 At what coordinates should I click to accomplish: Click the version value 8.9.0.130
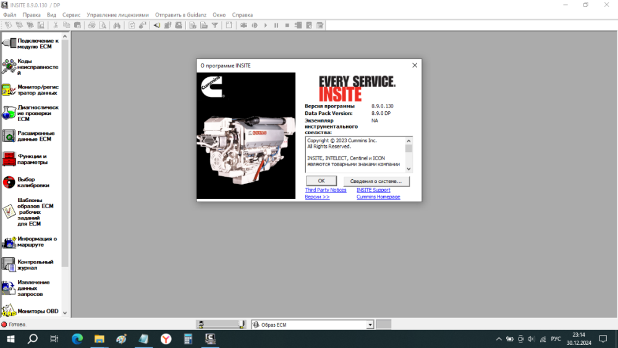click(383, 106)
